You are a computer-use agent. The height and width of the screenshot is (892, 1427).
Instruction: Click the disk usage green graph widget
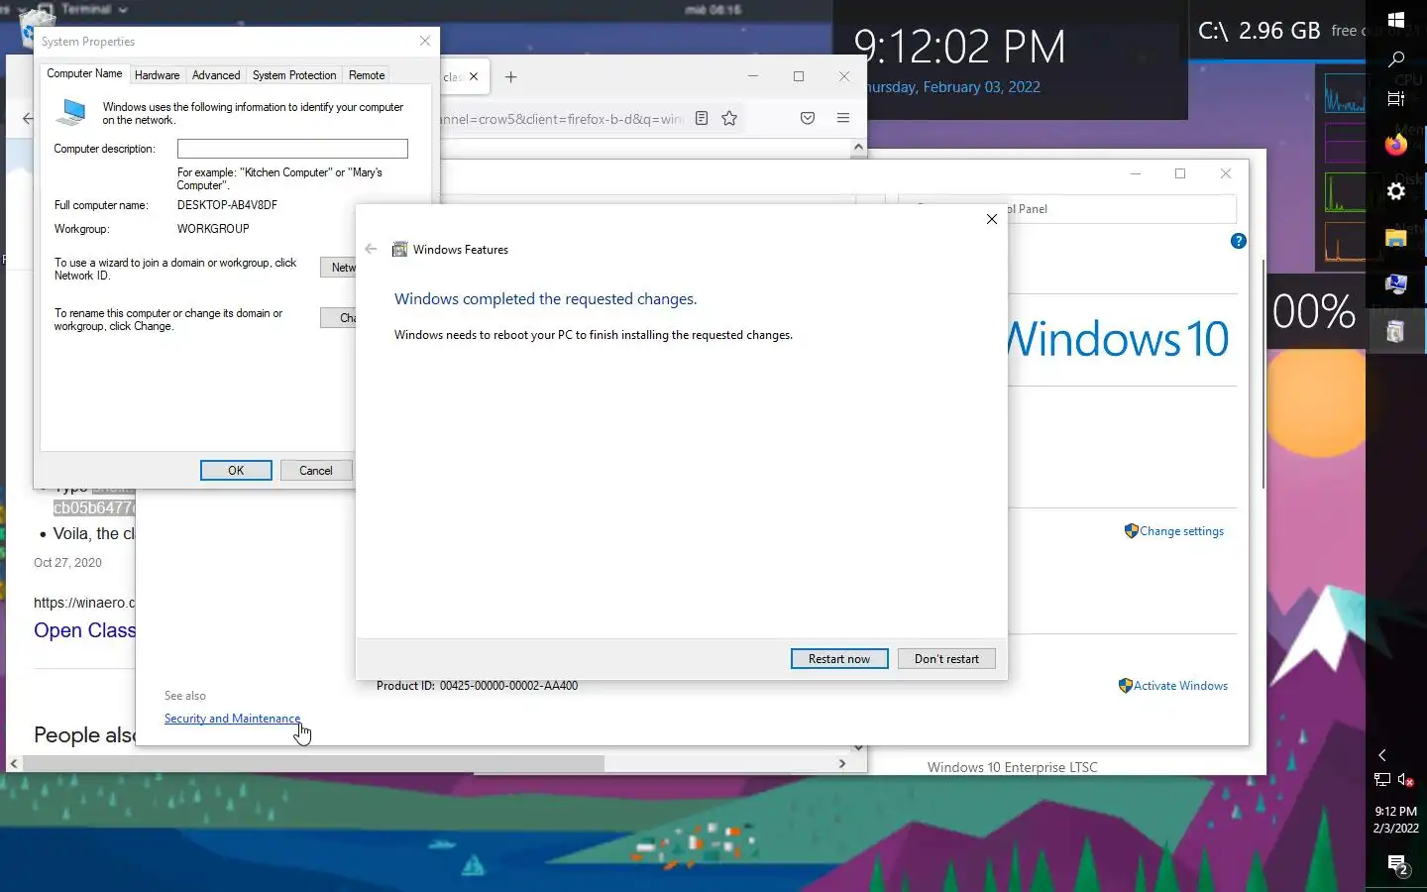click(x=1344, y=192)
